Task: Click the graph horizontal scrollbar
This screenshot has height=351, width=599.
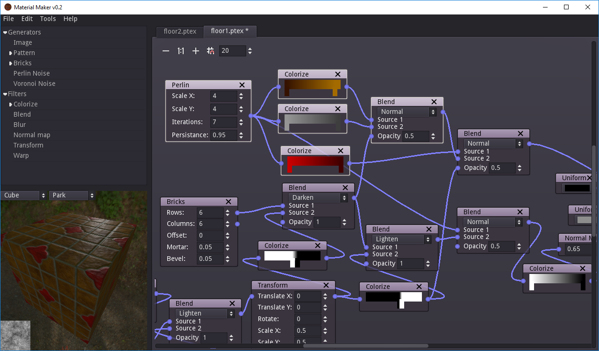Action: click(366, 346)
